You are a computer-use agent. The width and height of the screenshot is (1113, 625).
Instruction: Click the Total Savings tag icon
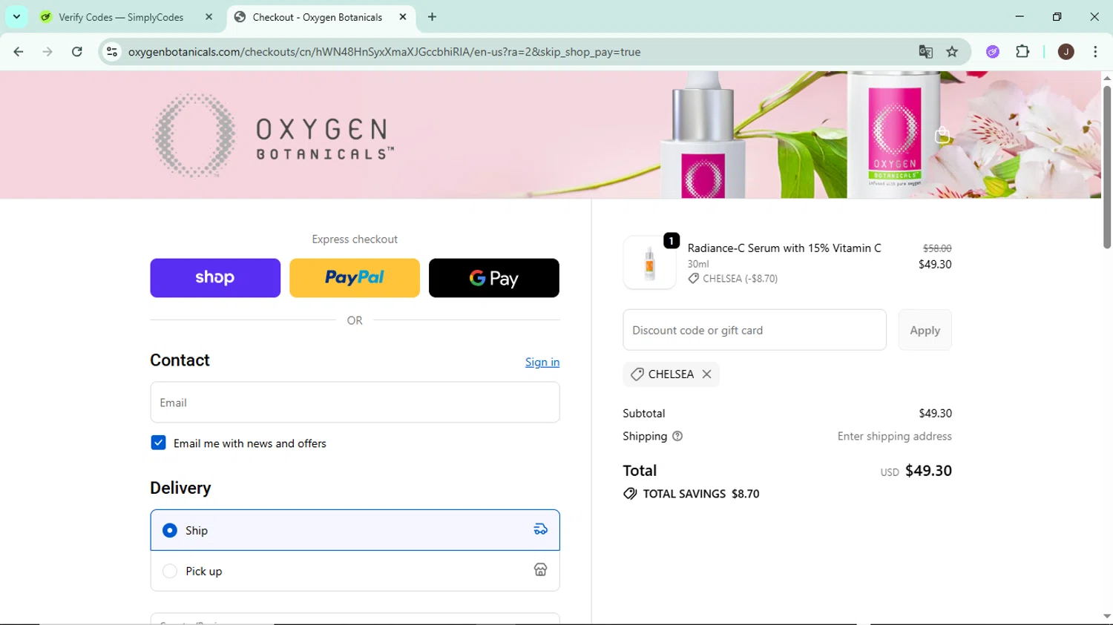click(630, 494)
